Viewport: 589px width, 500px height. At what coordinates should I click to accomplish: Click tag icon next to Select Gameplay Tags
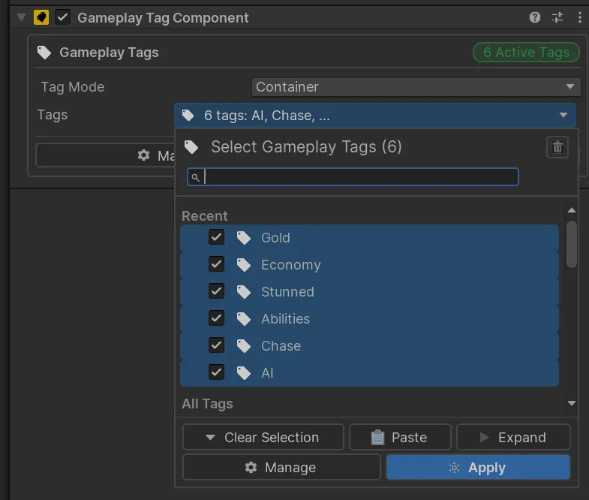(x=191, y=147)
